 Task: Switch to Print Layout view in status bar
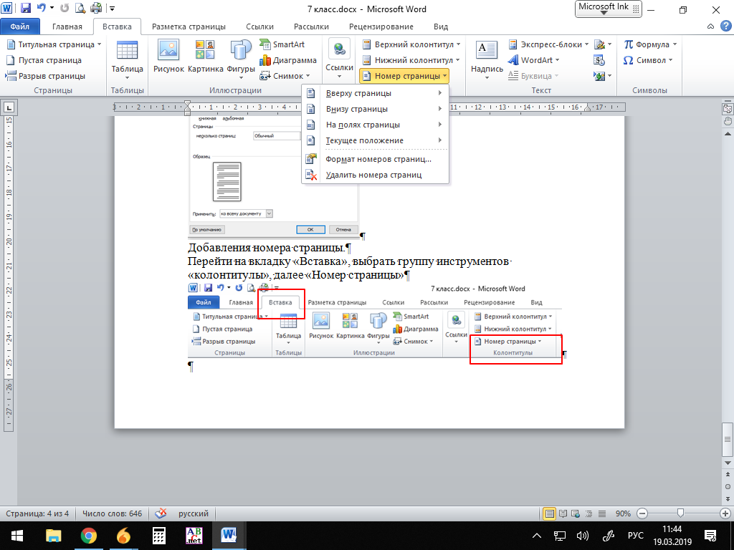pos(550,513)
